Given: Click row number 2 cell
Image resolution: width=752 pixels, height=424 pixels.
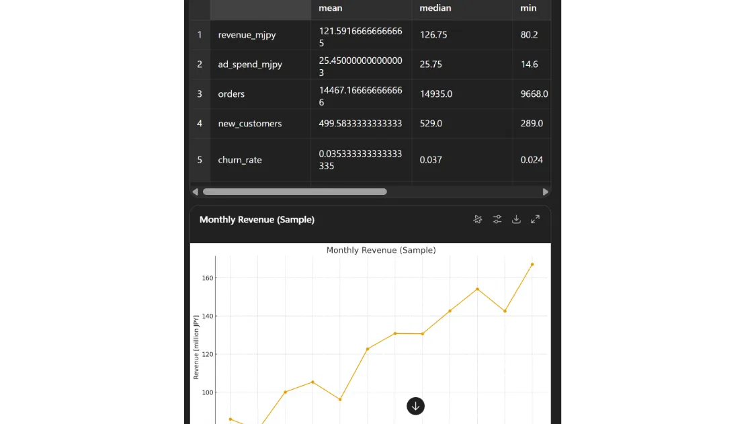Looking at the screenshot, I should 200,65.
